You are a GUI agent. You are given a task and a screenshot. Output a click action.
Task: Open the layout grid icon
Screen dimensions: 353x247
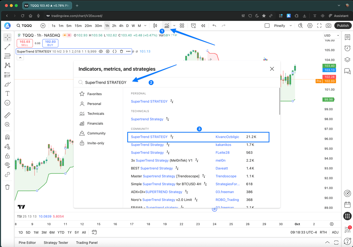point(182,26)
